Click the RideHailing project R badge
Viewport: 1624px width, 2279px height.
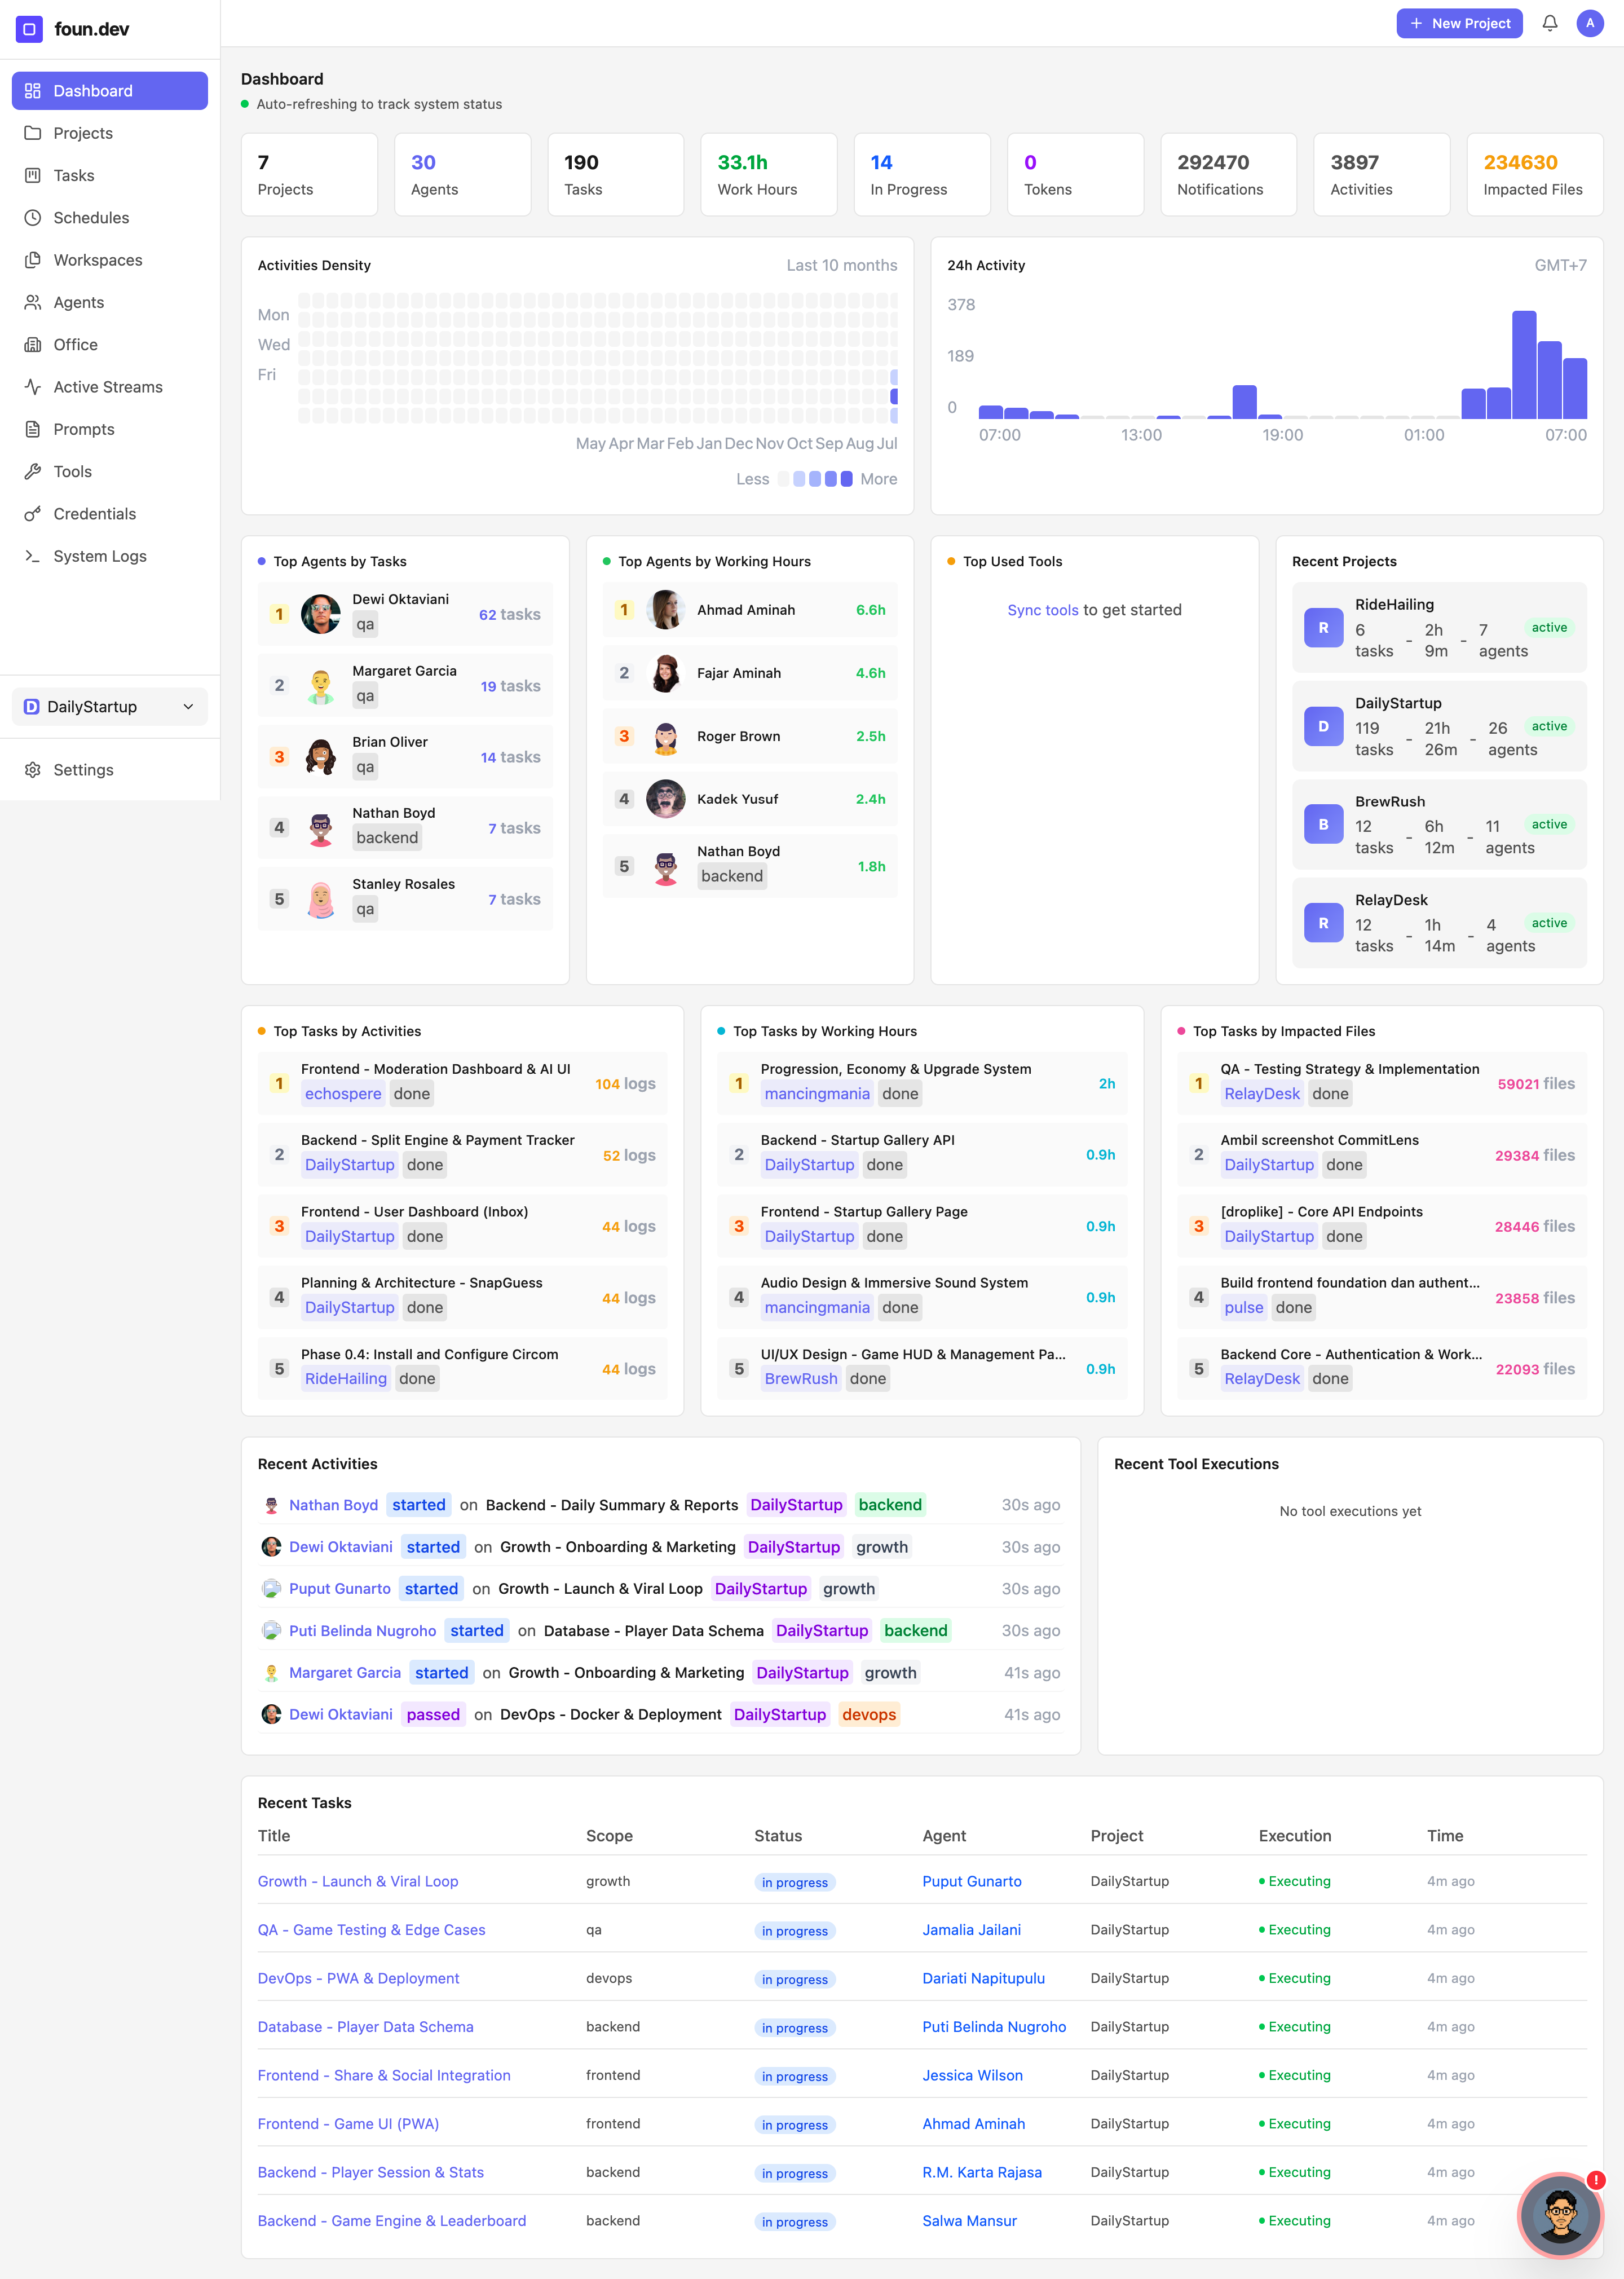pos(1323,628)
